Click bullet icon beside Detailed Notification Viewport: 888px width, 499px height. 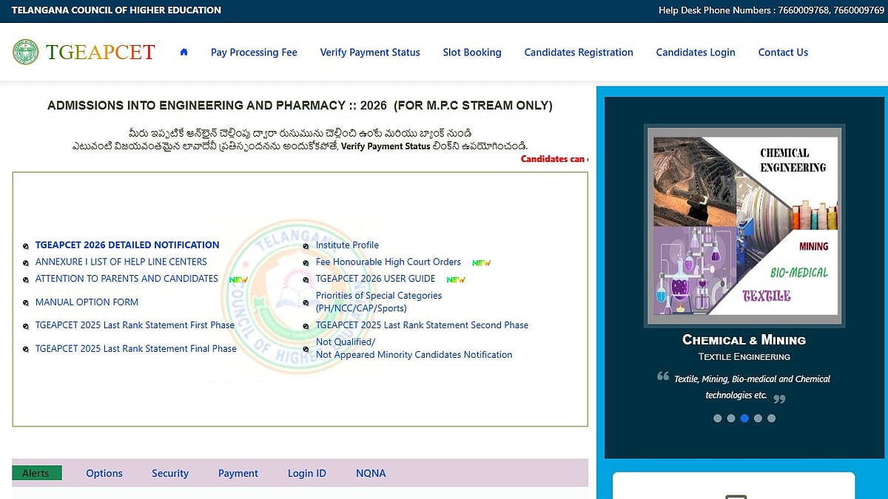(x=27, y=245)
